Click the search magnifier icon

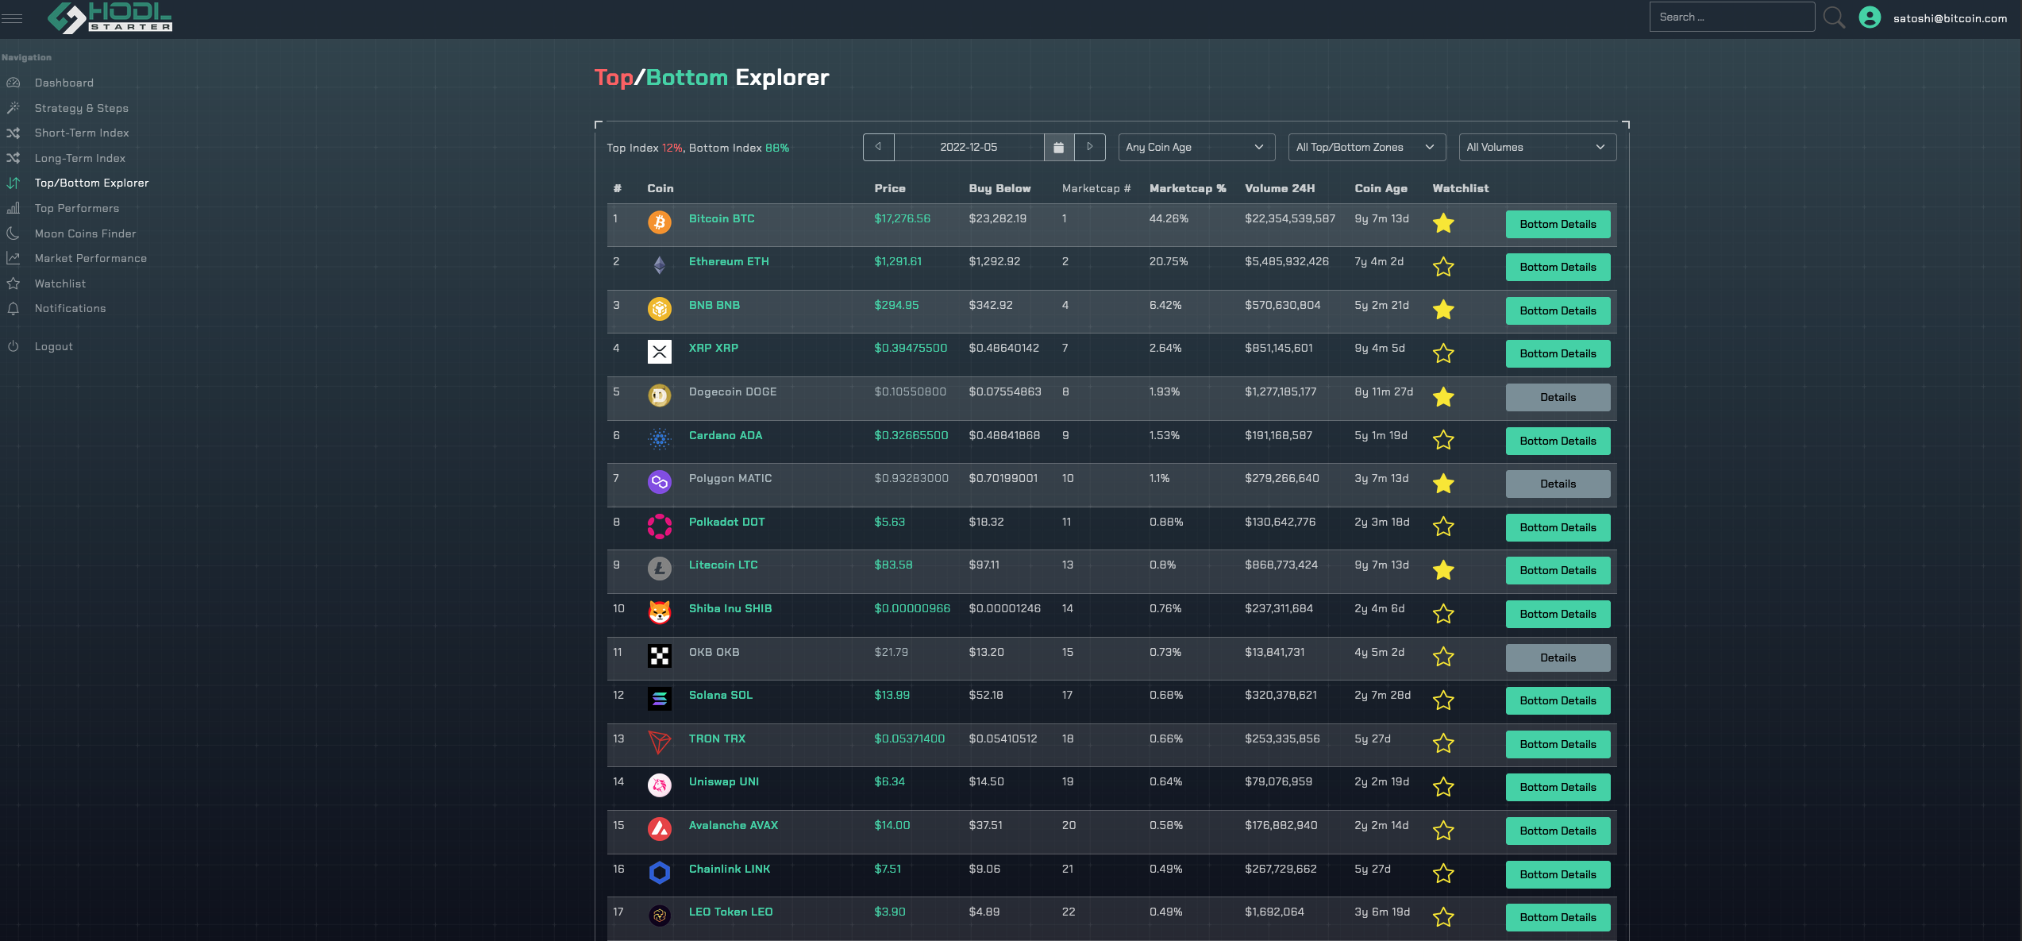[1835, 17]
